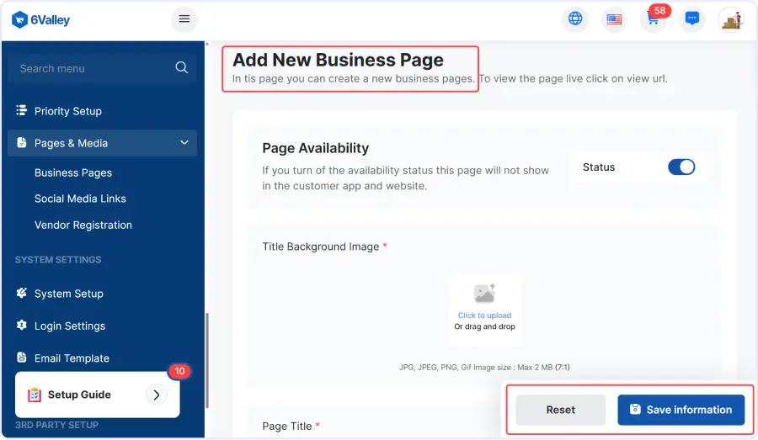Click the Save information button

click(681, 410)
